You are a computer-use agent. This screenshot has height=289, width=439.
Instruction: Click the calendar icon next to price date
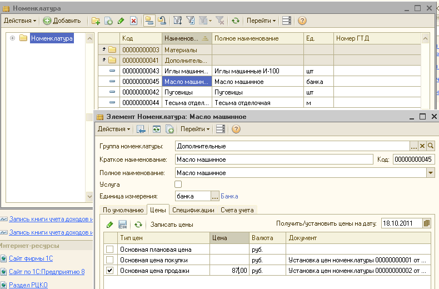click(427, 223)
